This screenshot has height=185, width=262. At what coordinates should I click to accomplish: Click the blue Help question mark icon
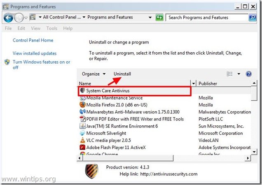[x=249, y=74]
